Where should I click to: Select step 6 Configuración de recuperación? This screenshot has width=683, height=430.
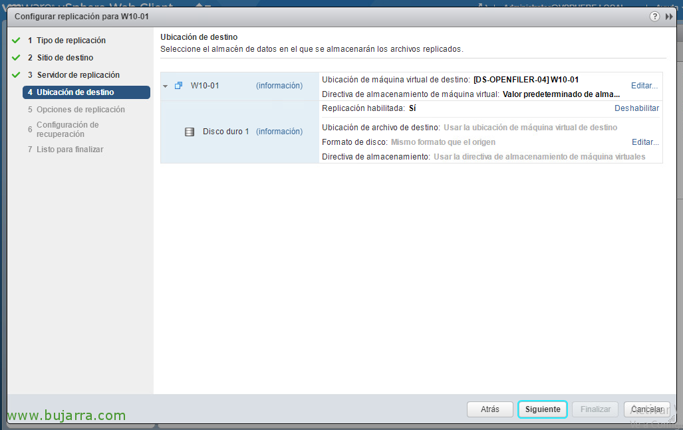[67, 129]
